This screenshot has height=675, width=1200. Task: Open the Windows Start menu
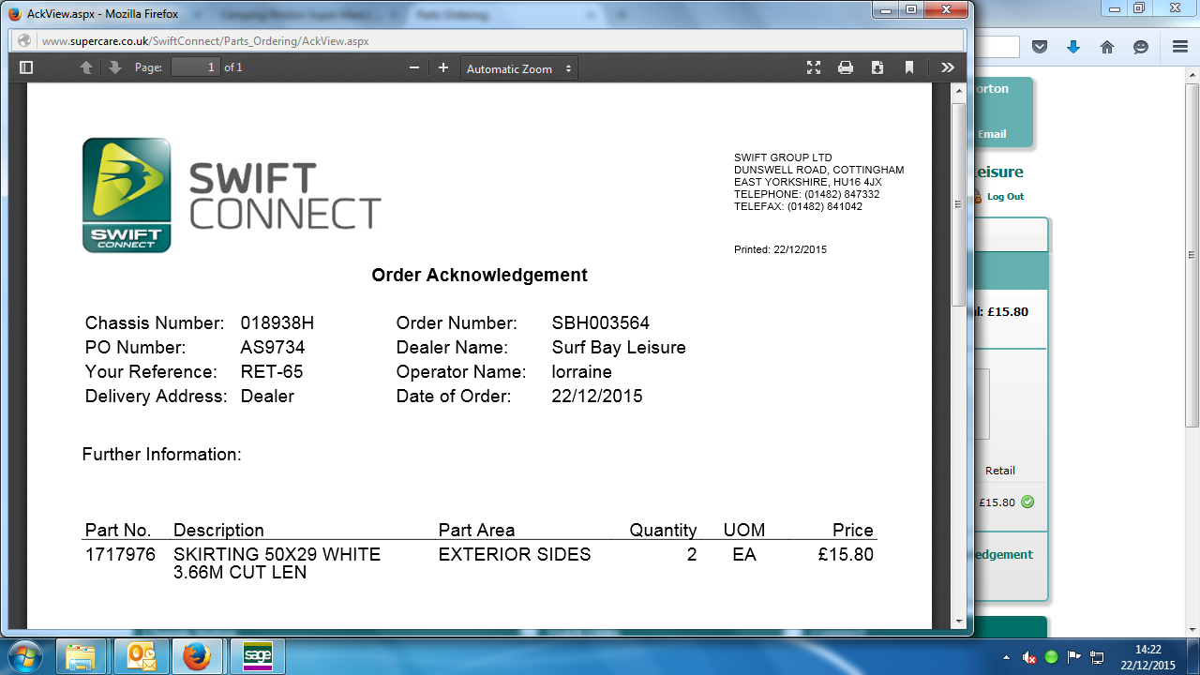click(24, 656)
